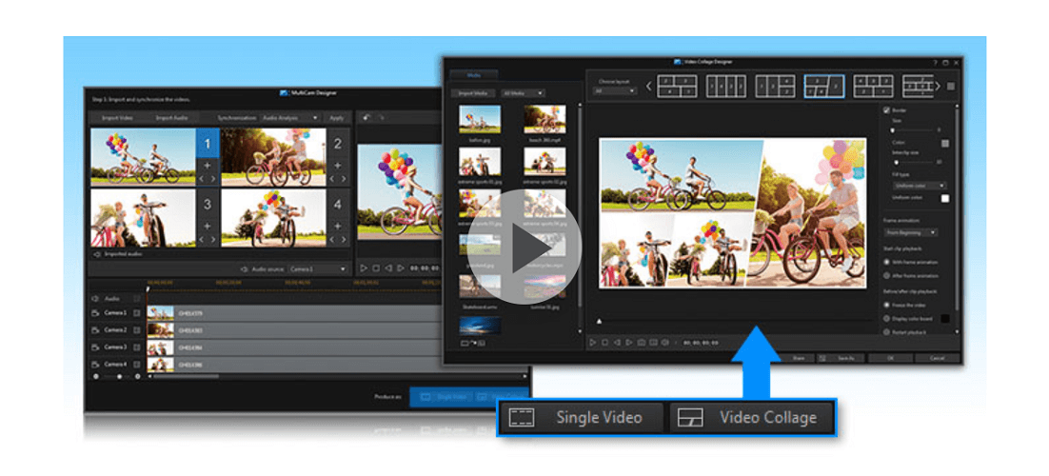1049x476 pixels.
Task: Open the From Beginning frame animation dropdown
Action: pyautogui.click(x=911, y=231)
